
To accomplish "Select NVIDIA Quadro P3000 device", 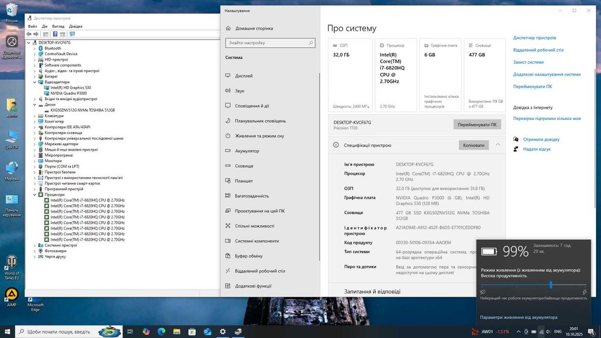I will [69, 93].
